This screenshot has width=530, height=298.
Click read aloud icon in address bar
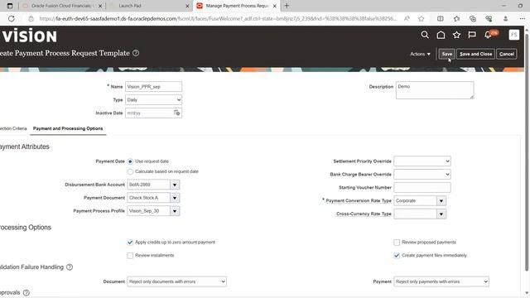tap(407, 18)
